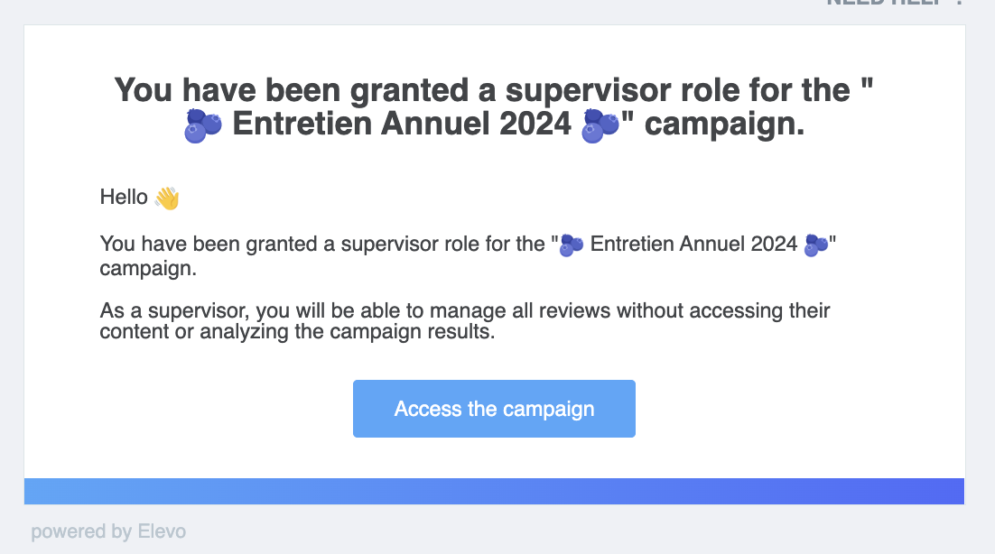
Task: Click the blueberry emoji before headline Entretien
Action: pos(203,125)
